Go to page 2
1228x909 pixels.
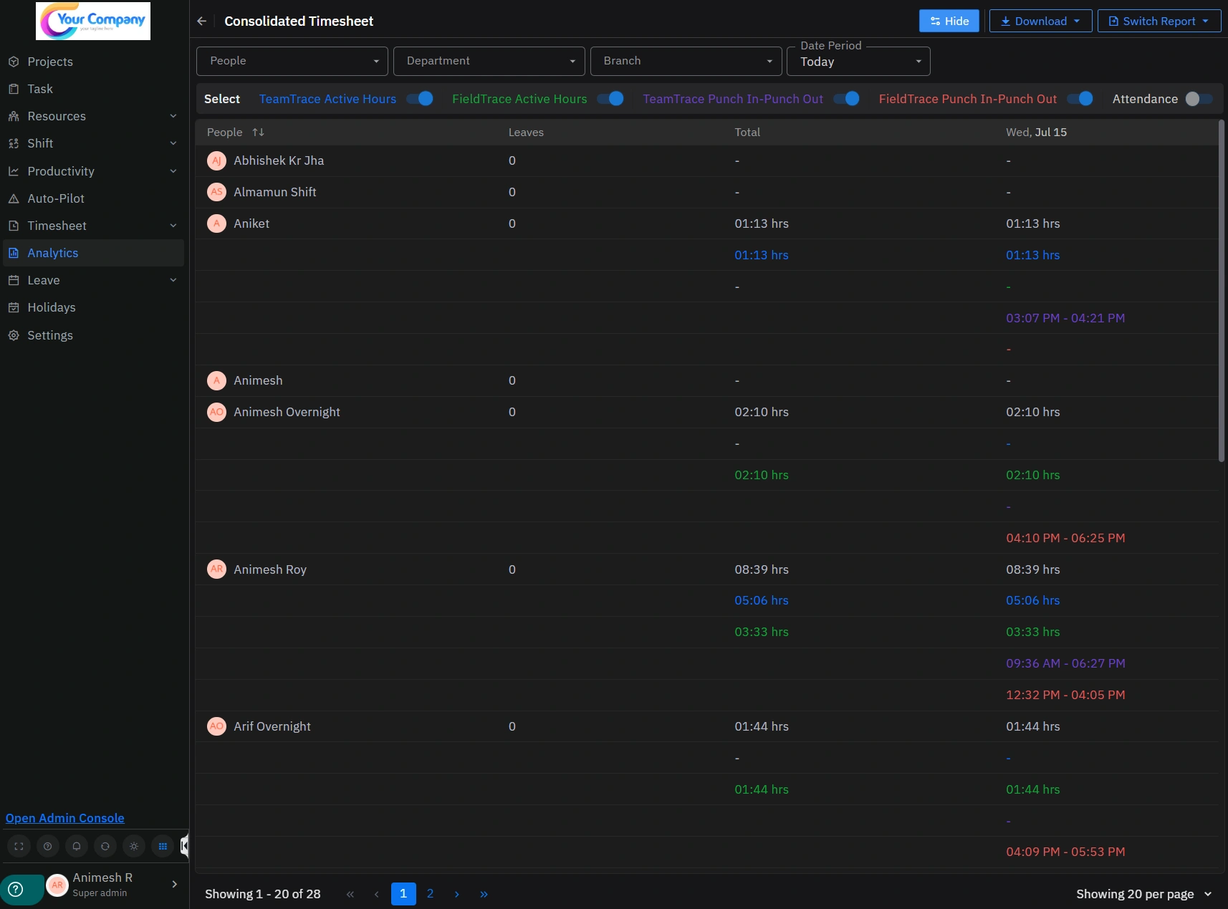[431, 894]
